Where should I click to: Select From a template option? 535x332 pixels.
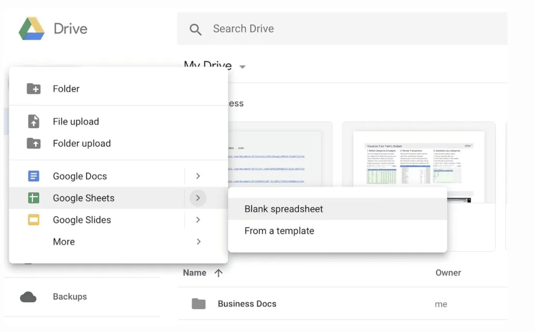point(338,231)
